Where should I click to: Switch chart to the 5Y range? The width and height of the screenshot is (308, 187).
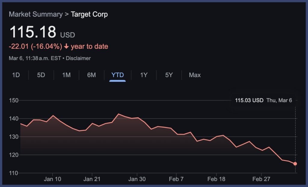coord(169,75)
